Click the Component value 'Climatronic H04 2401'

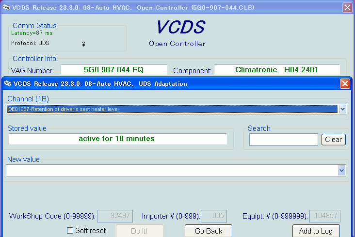click(277, 70)
